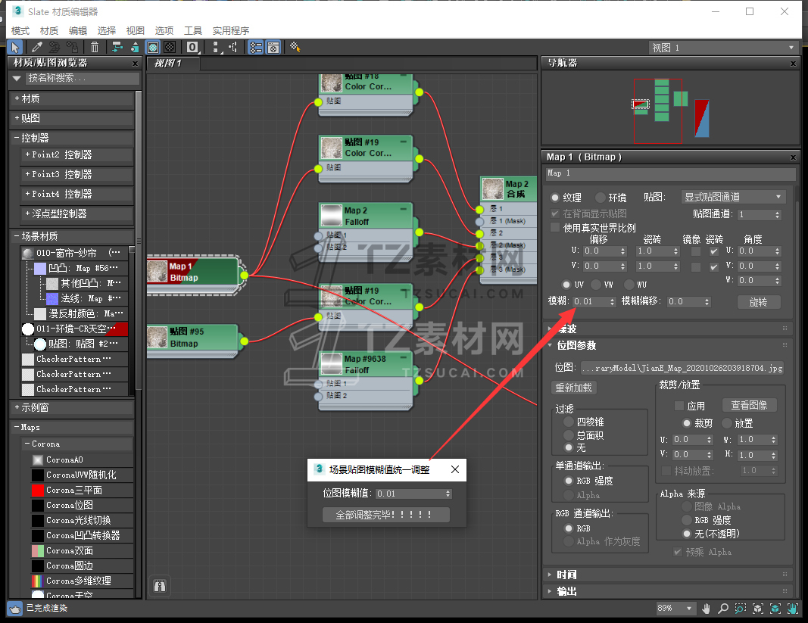Click zoom extents icon
Viewport: 808px width, 623px height.
coord(757,609)
